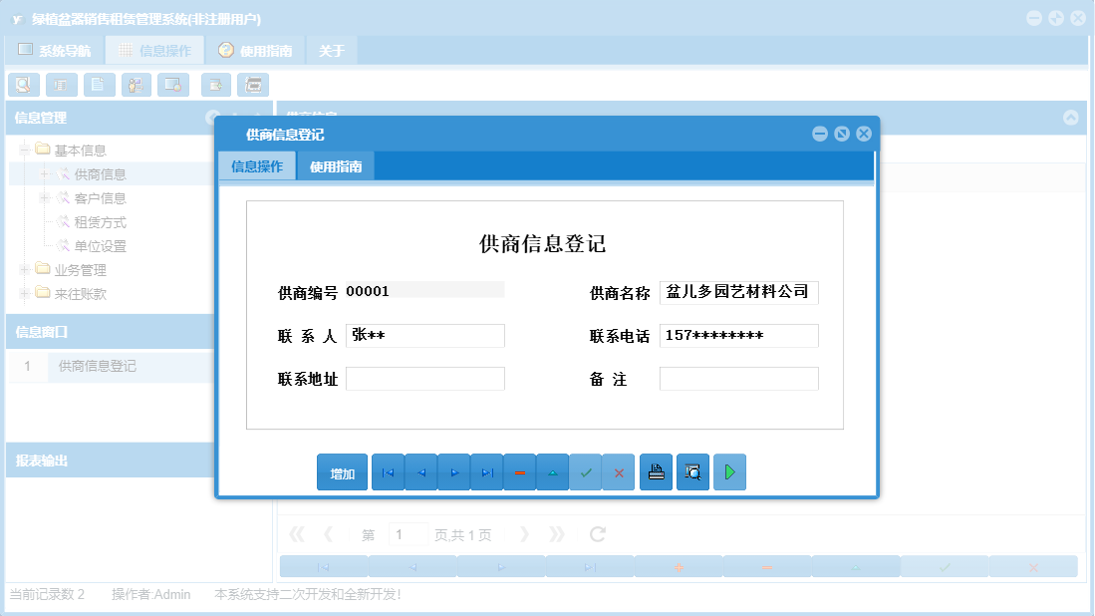Go to the last record using skip-forward icon
The image size is (1095, 616).
click(486, 471)
